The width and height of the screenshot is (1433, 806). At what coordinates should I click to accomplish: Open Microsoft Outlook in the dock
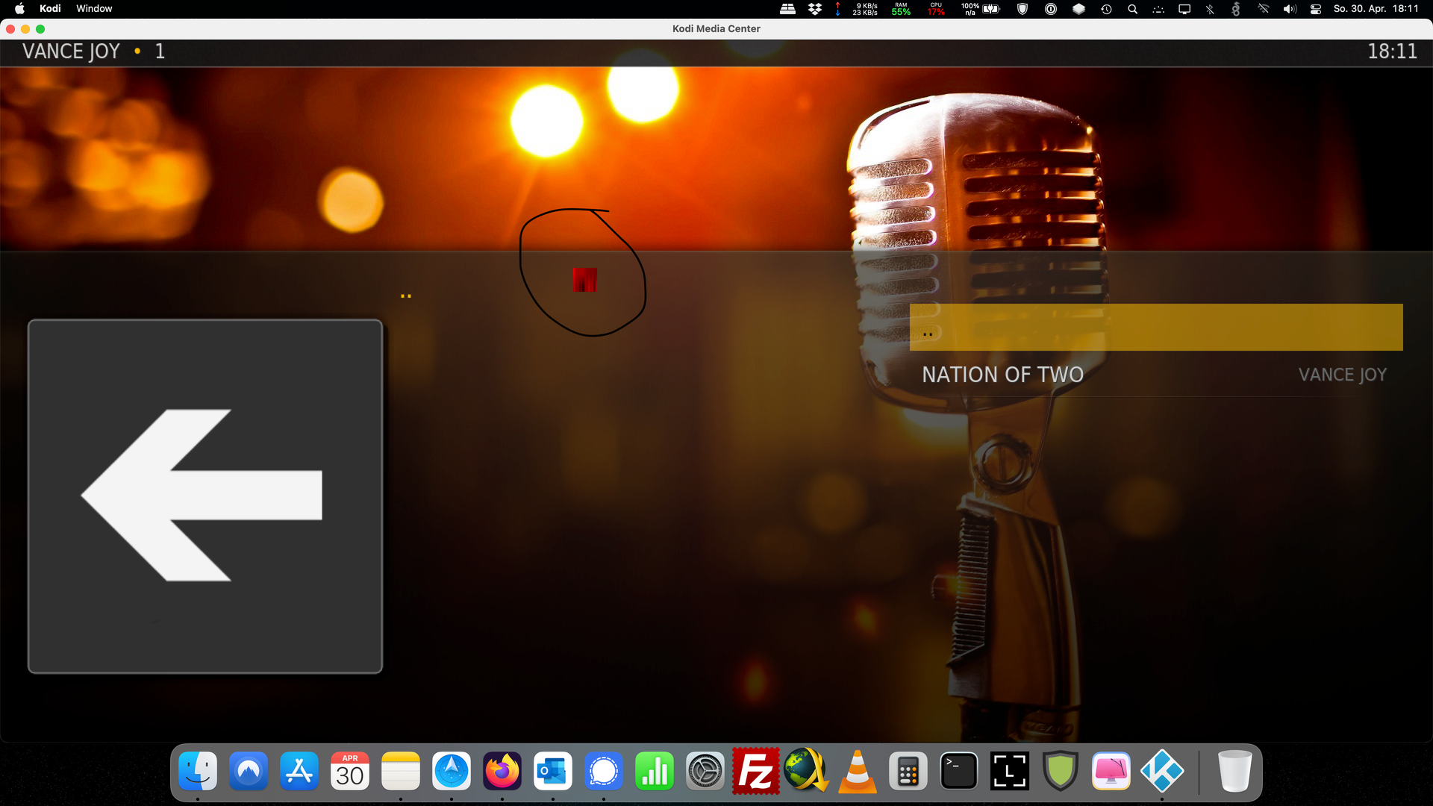[553, 772]
